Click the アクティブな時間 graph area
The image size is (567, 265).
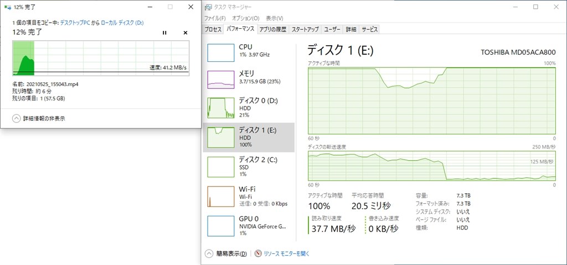click(x=432, y=101)
